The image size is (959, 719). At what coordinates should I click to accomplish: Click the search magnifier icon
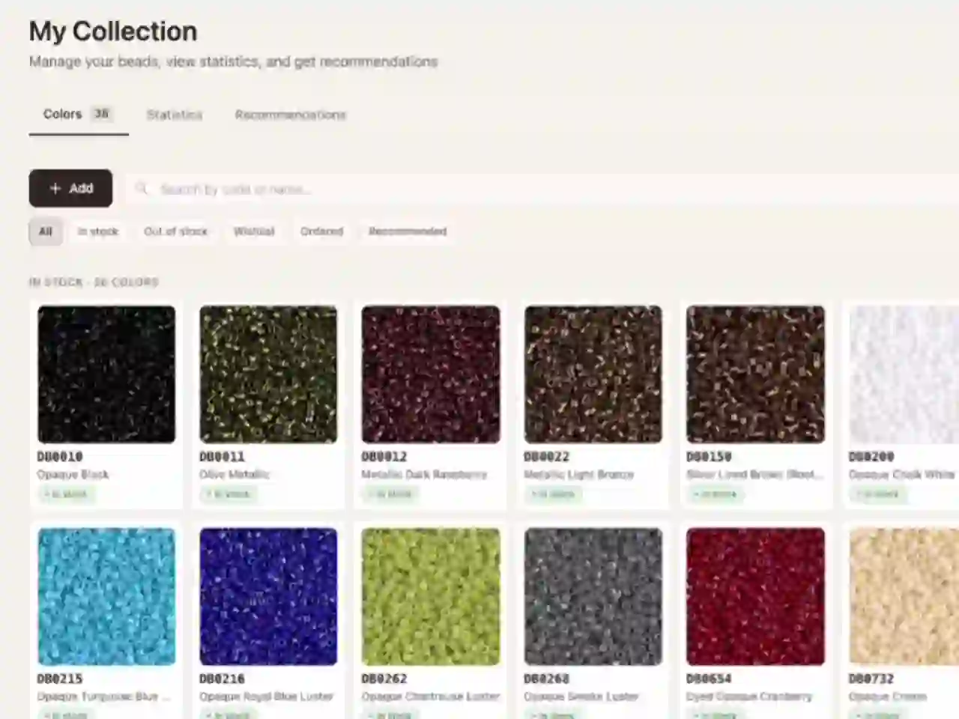(142, 189)
